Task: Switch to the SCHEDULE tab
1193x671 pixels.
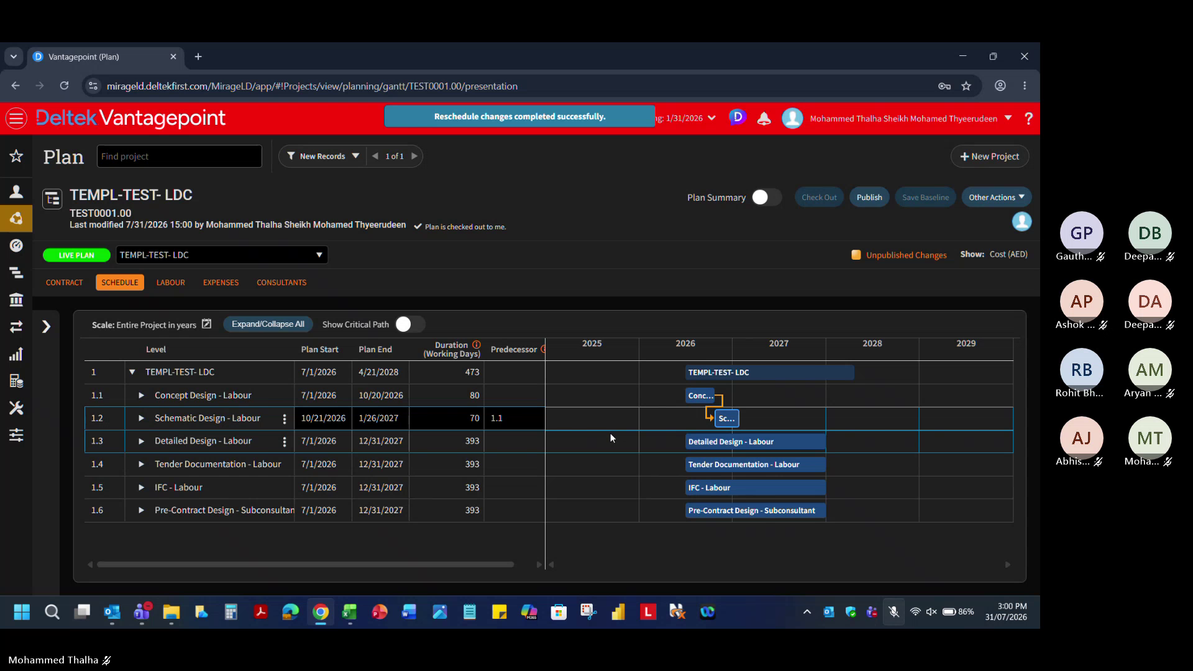Action: pos(120,283)
